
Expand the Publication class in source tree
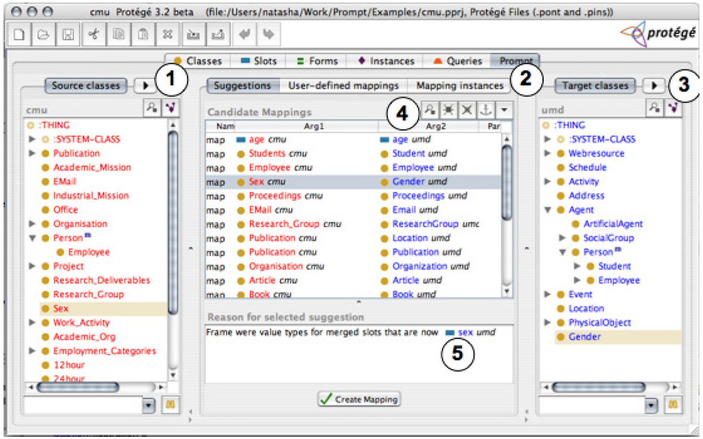pos(32,153)
